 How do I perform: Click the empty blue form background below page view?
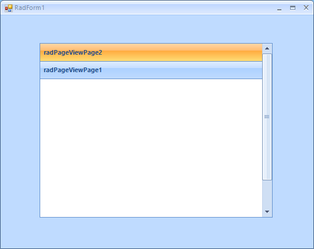pyautogui.click(x=156, y=233)
